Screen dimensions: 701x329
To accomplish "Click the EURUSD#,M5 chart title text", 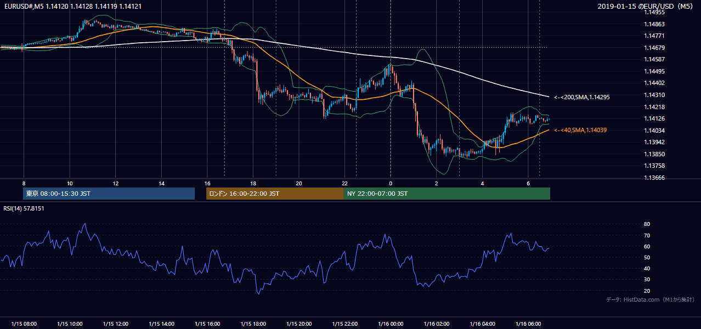I will click(x=72, y=7).
